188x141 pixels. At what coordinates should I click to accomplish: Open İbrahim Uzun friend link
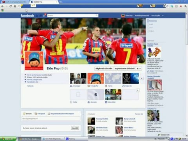(x=102, y=128)
